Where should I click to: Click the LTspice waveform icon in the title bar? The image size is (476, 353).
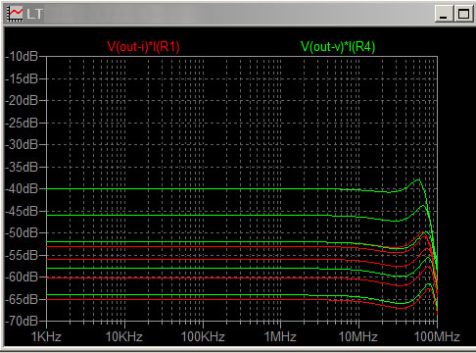15,14
